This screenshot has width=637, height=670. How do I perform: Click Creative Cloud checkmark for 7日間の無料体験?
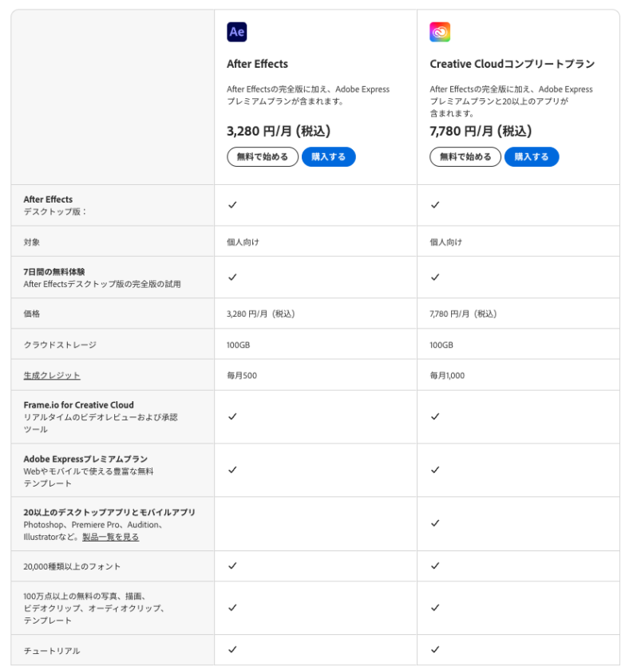coord(435,278)
